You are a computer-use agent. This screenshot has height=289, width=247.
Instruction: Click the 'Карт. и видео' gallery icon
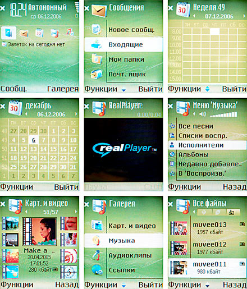tap(97, 226)
